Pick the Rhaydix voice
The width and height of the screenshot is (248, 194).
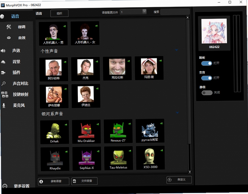[55, 159]
